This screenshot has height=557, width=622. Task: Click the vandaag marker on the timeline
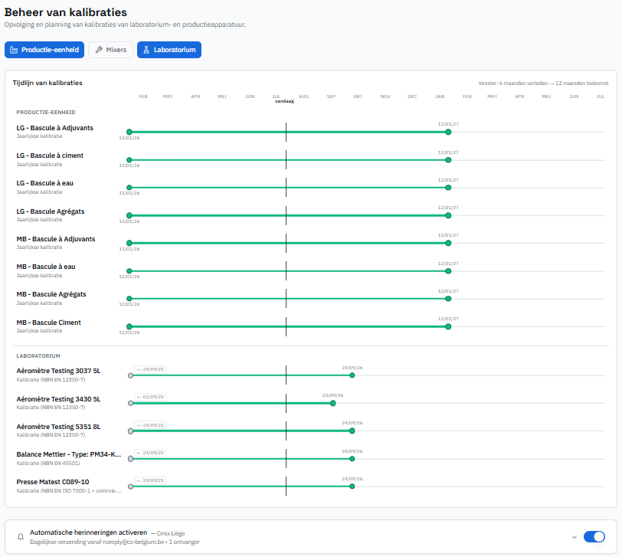click(x=284, y=102)
